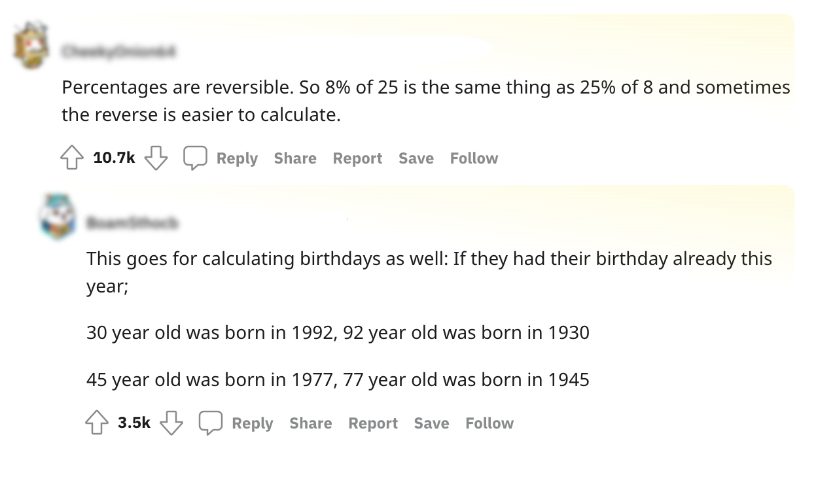Viewport: 835px width, 492px height.
Task: Reply to the birthdays comment
Action: 253,423
